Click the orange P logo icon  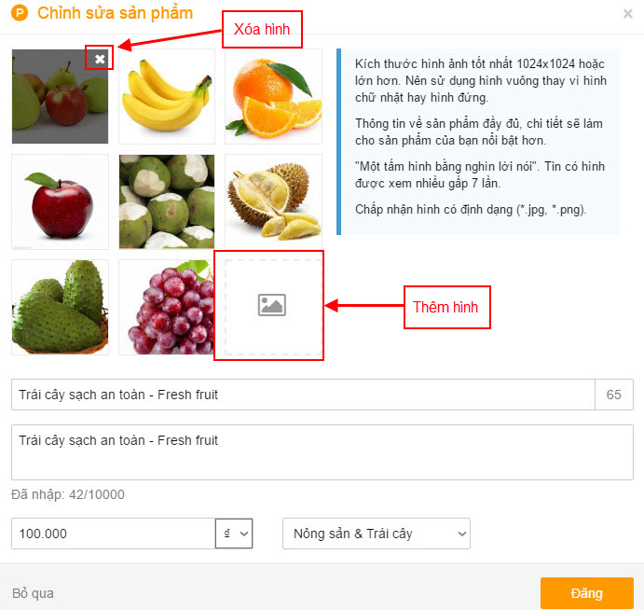(20, 13)
